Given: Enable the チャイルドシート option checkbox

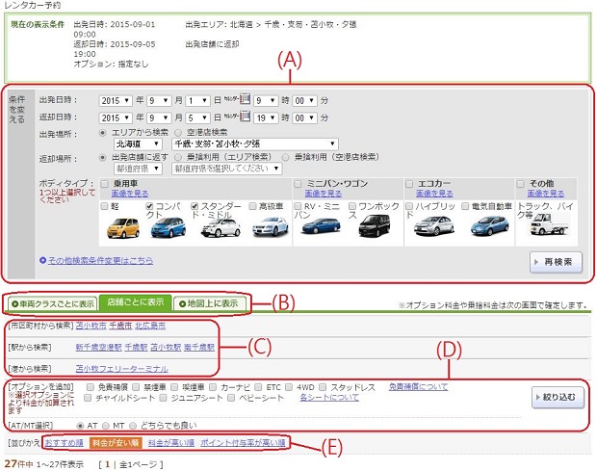Looking at the screenshot, I should point(88,398).
